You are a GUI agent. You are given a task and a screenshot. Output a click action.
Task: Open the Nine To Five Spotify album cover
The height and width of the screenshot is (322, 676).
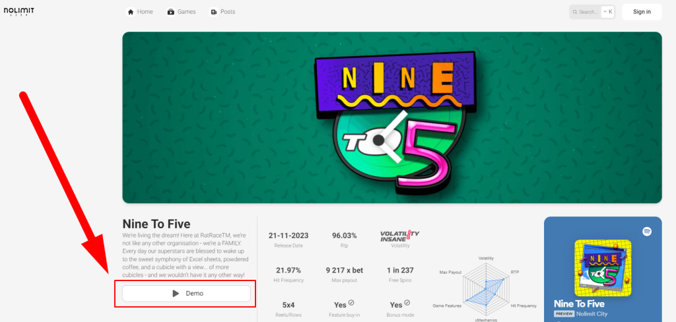click(x=602, y=267)
